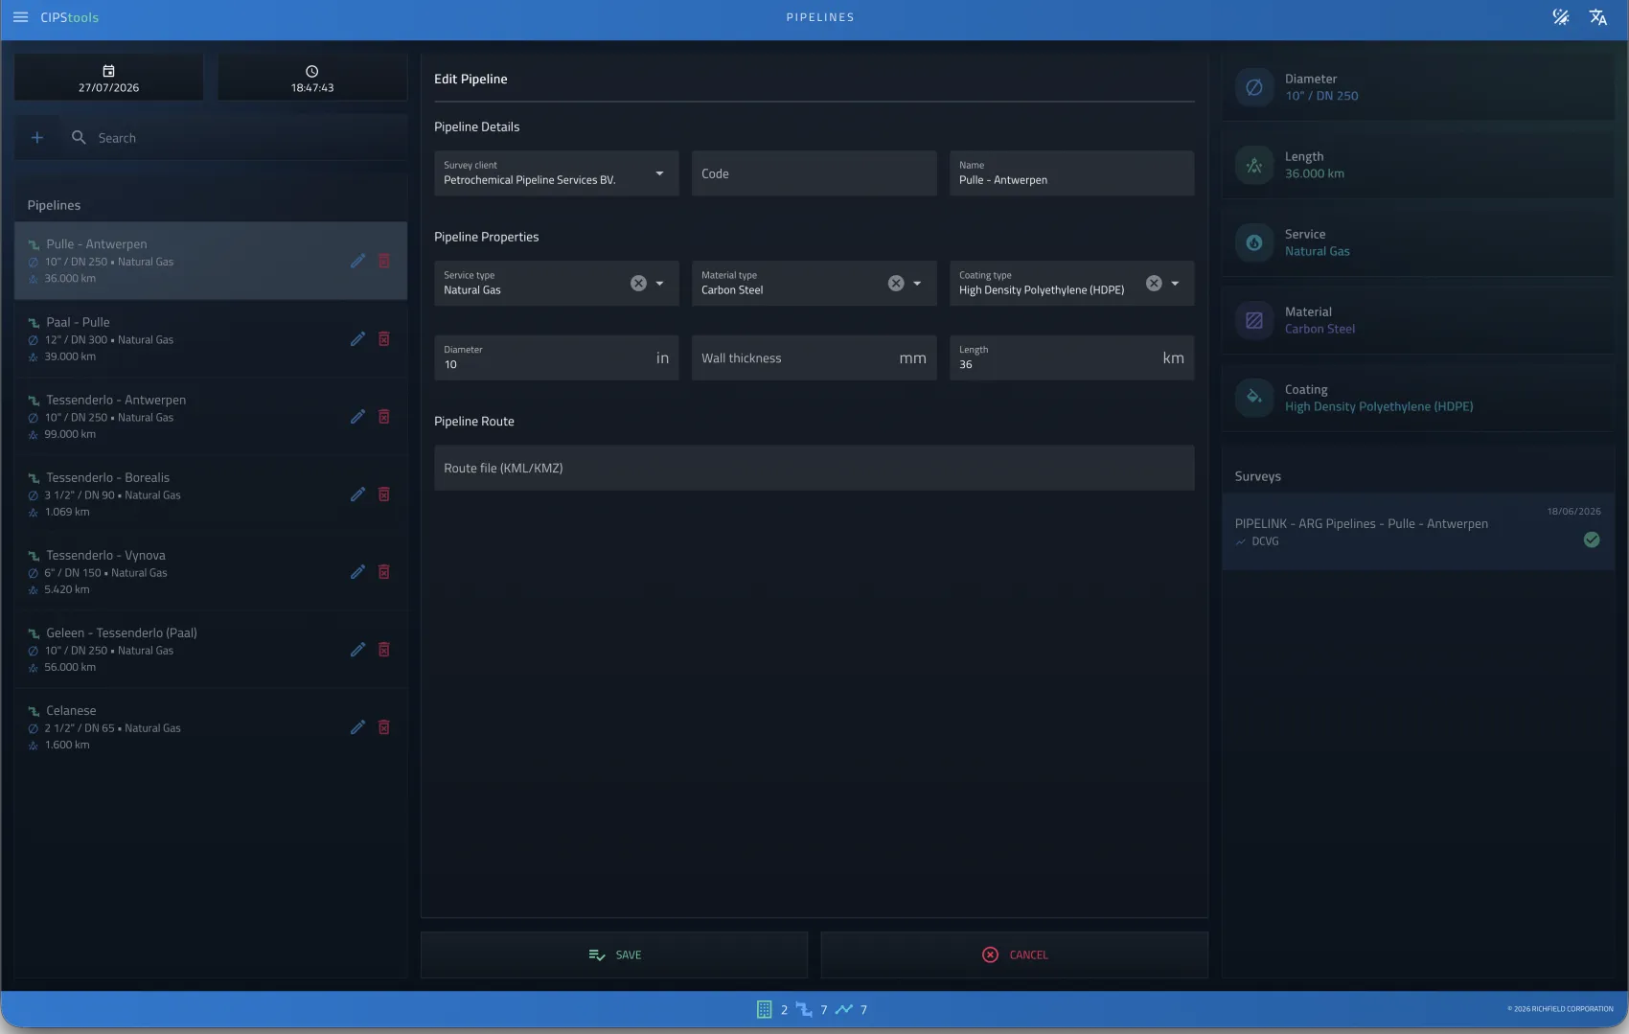Open the hamburger navigation menu
The image size is (1629, 1034).
coord(20,17)
